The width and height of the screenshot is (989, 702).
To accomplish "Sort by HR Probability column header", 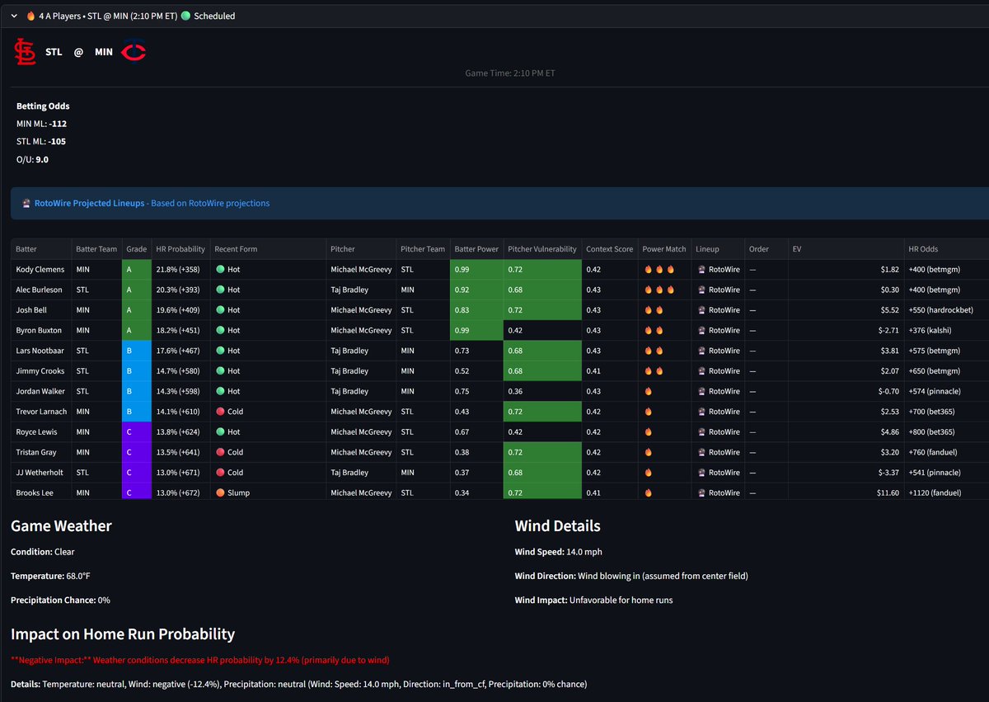I will tap(180, 249).
